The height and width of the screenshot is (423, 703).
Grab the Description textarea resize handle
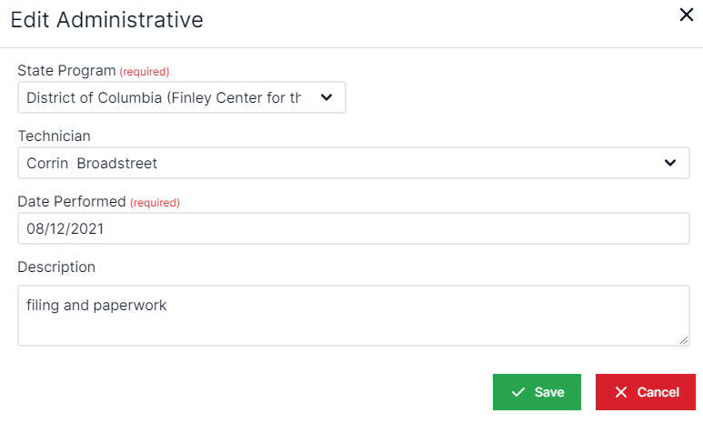pos(685,341)
